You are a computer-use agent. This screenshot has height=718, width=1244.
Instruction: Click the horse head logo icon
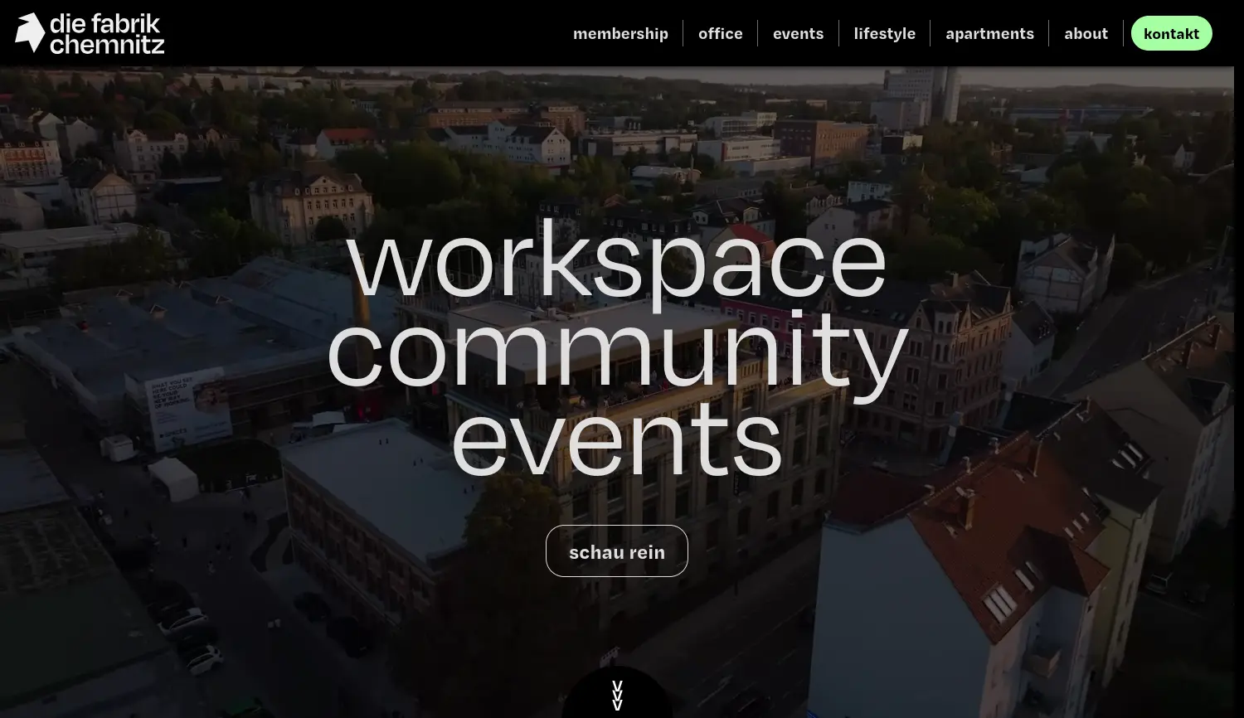(x=30, y=33)
